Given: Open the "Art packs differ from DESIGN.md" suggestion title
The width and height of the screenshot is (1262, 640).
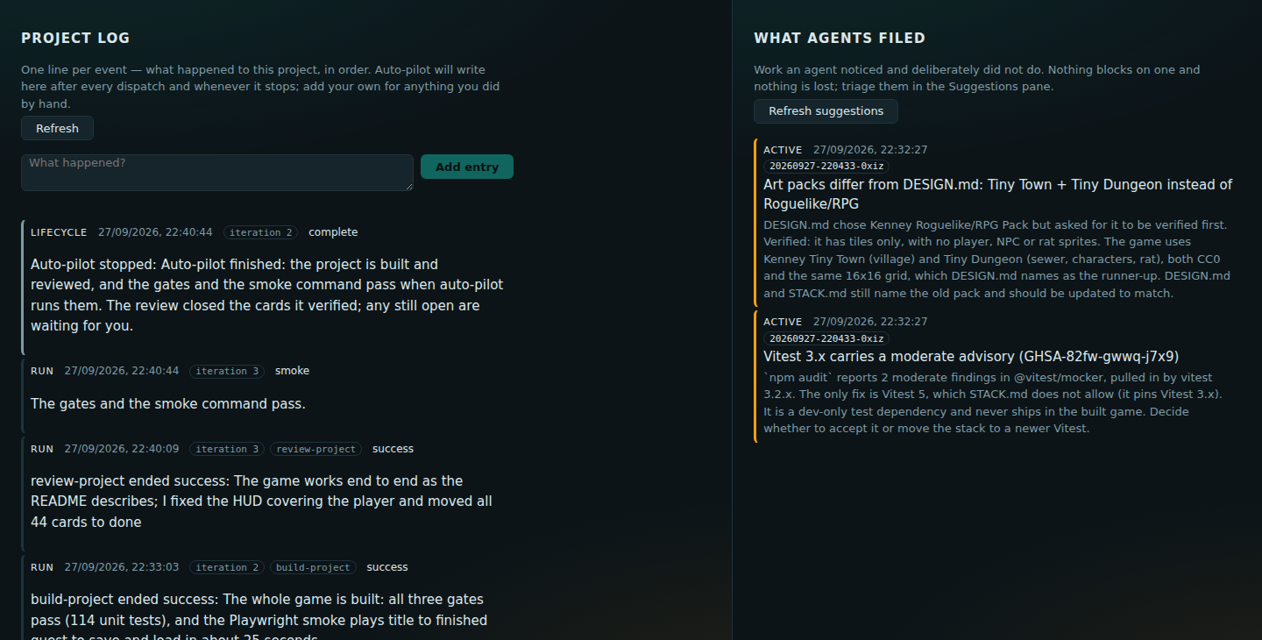Looking at the screenshot, I should pyautogui.click(x=997, y=194).
